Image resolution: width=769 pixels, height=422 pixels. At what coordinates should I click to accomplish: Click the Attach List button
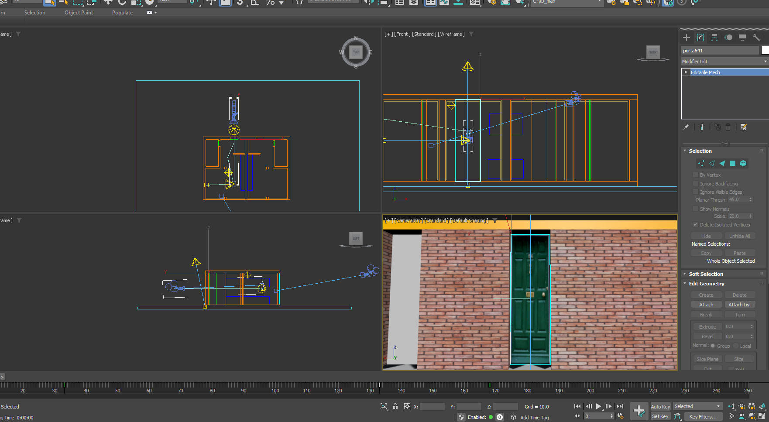click(x=739, y=305)
